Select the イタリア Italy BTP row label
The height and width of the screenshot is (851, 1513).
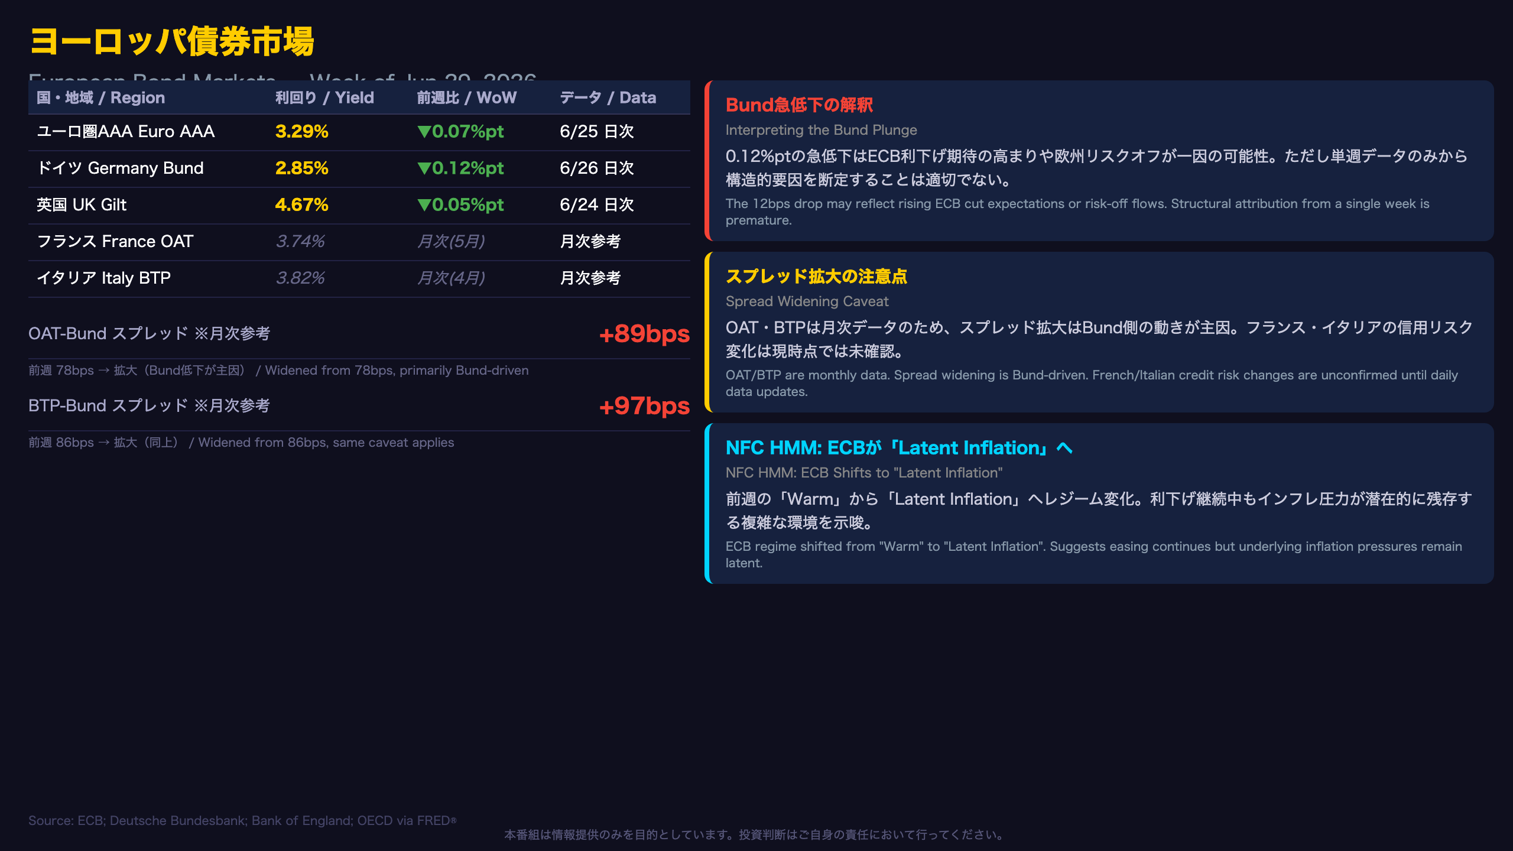pos(104,278)
